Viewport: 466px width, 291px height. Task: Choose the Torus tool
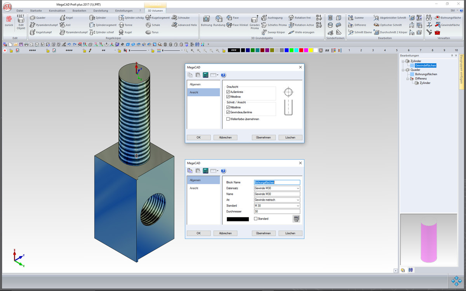point(152,32)
